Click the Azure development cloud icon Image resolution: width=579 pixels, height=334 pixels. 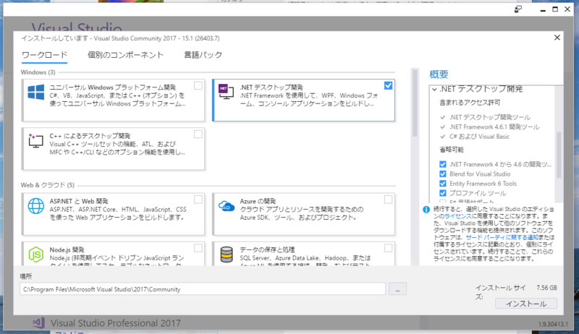[x=227, y=206]
